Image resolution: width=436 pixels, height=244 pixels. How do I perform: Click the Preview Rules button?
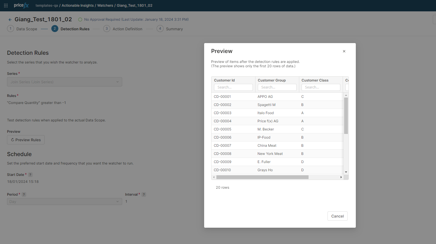click(26, 140)
